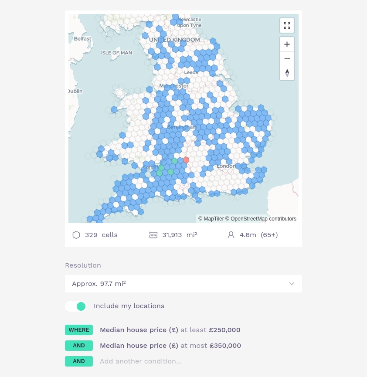The height and width of the screenshot is (377, 367).
Task: Click the Belfast label on the map
Action: tap(82, 39)
